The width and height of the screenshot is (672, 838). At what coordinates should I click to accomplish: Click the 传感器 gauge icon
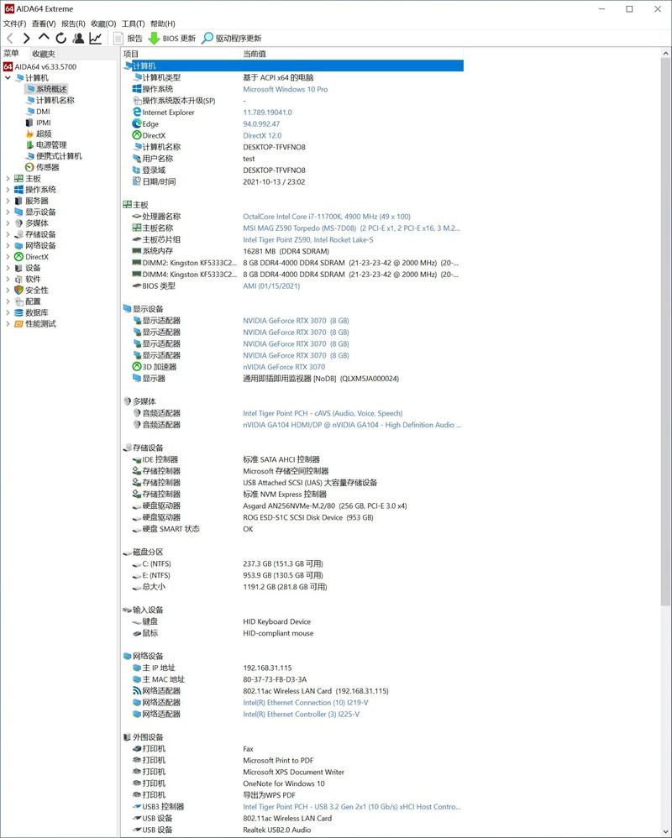[30, 167]
